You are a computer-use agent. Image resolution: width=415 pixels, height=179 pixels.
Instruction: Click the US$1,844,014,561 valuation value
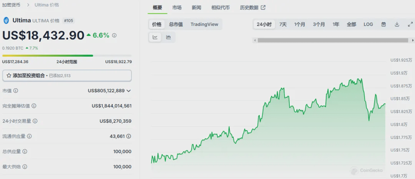[112, 106]
